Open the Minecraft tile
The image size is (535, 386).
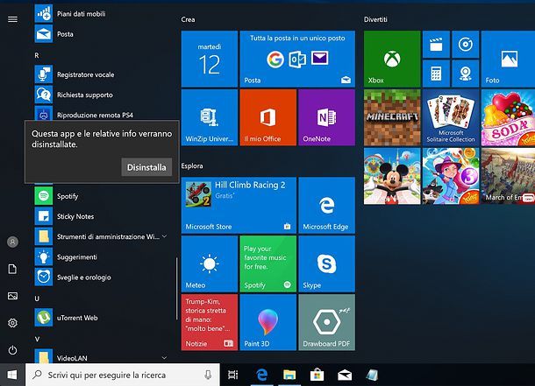tap(392, 117)
